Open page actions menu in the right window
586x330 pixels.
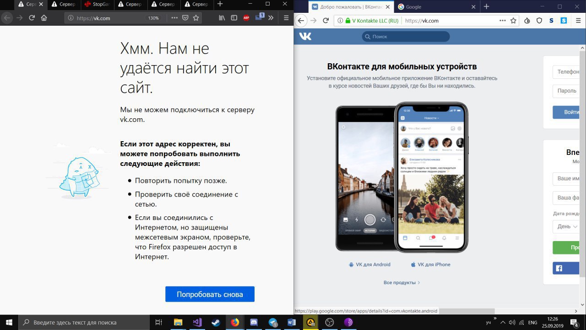pos(503,21)
